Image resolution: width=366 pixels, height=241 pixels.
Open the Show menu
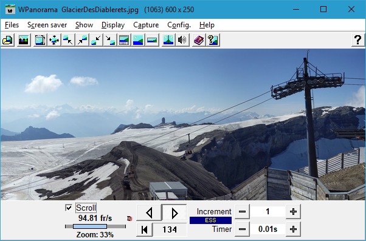tap(84, 25)
